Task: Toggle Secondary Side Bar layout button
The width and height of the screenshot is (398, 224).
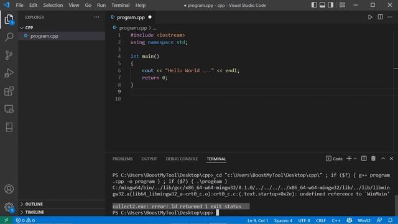Action: click(x=330, y=5)
